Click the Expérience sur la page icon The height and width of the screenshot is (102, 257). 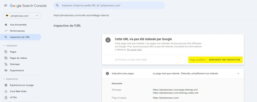tap(6, 85)
